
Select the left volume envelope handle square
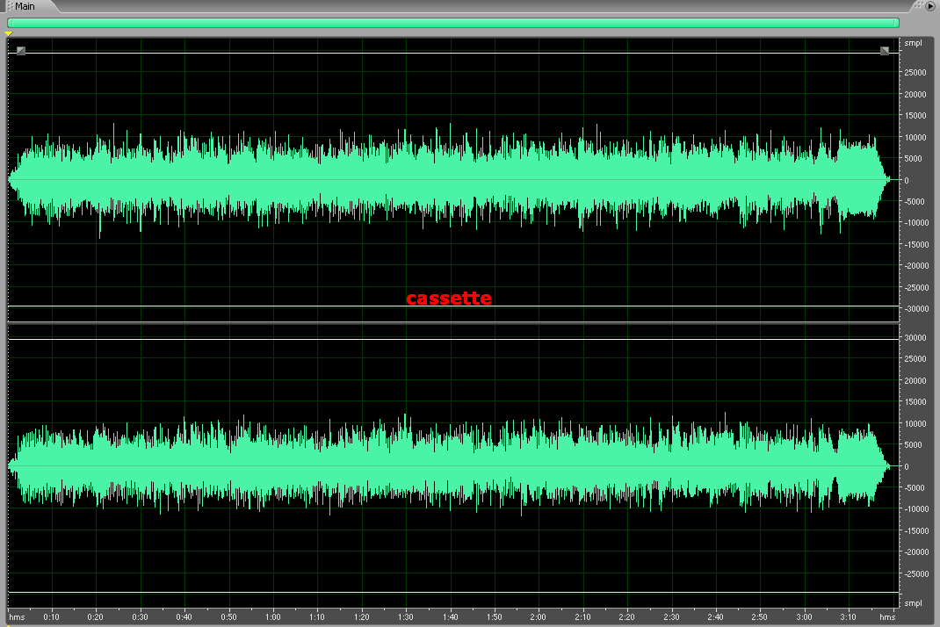(21, 51)
